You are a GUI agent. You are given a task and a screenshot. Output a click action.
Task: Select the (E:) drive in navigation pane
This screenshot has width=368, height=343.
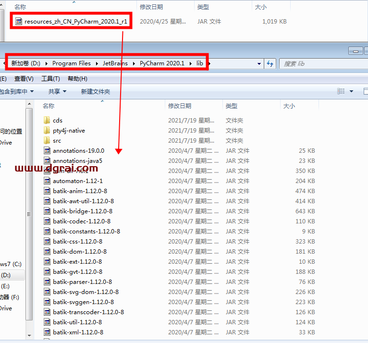6,286
